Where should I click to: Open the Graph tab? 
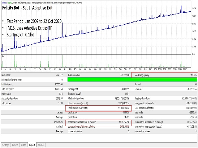point(24,145)
